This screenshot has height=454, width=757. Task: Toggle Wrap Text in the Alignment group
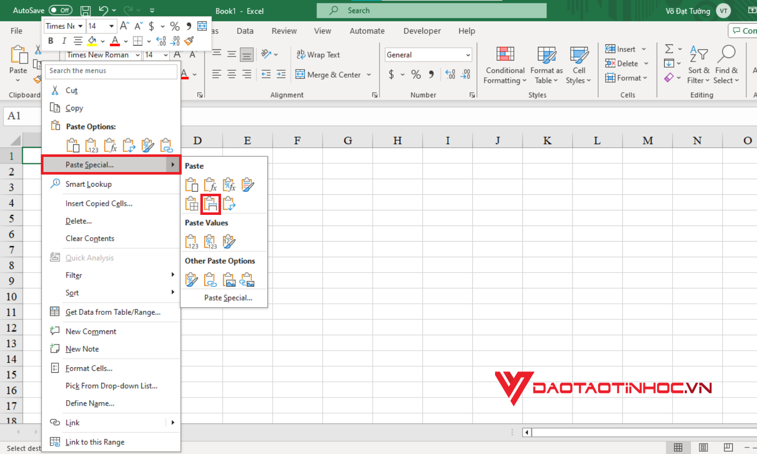318,54
